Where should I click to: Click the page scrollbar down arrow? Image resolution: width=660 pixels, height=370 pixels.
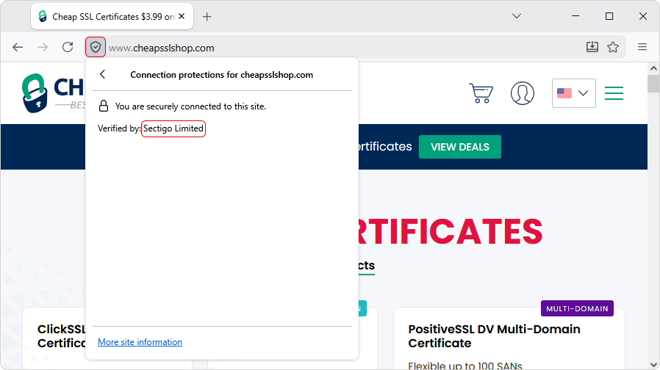coord(653,365)
